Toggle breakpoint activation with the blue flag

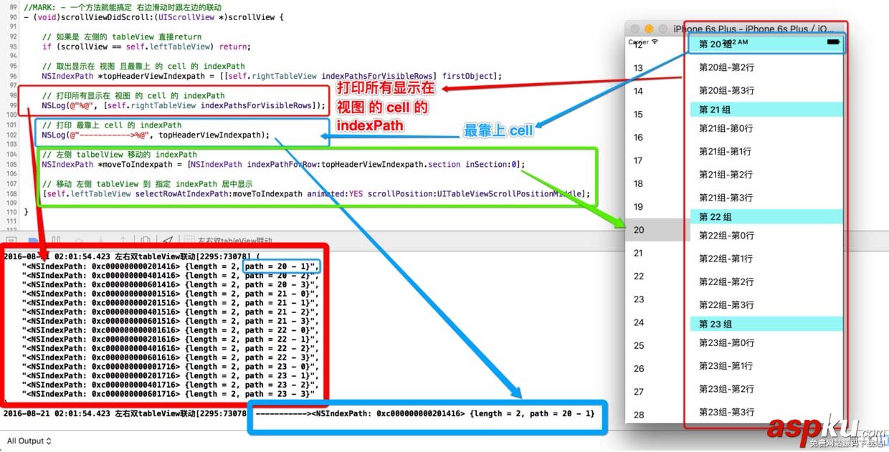click(32, 238)
